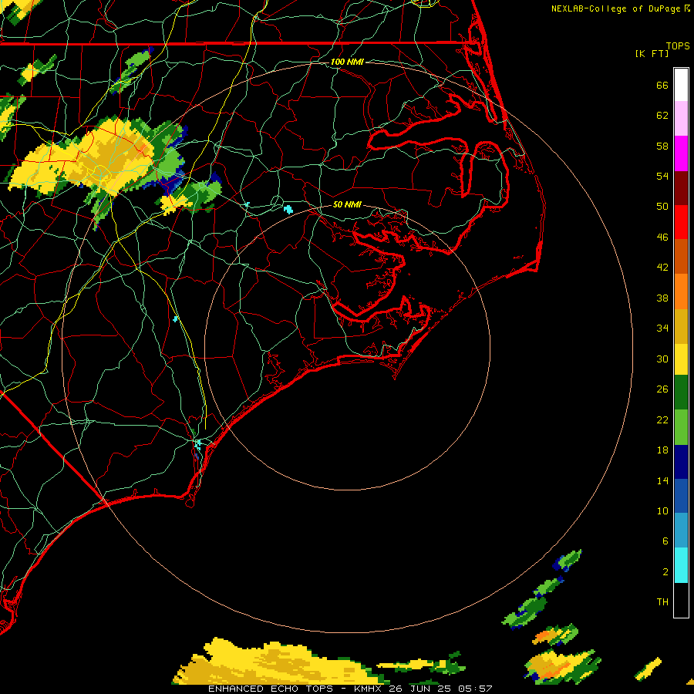This screenshot has width=694, height=694.
Task: Click the dark green 30 kft legend swatch
Action: tap(681, 392)
